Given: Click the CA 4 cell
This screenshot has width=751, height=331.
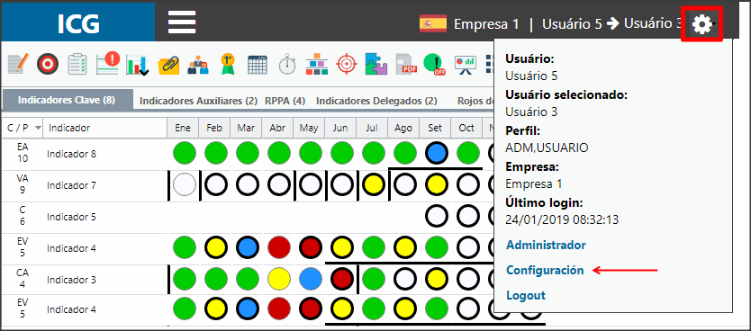Looking at the screenshot, I should pyautogui.click(x=22, y=280).
